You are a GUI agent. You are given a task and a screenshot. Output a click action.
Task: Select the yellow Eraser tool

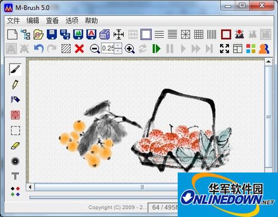15,146
